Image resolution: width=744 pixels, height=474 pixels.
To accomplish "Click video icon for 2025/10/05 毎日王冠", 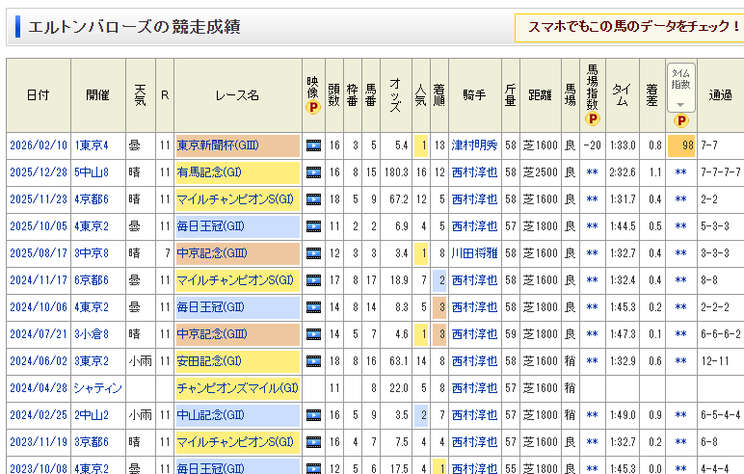I will coord(313,226).
